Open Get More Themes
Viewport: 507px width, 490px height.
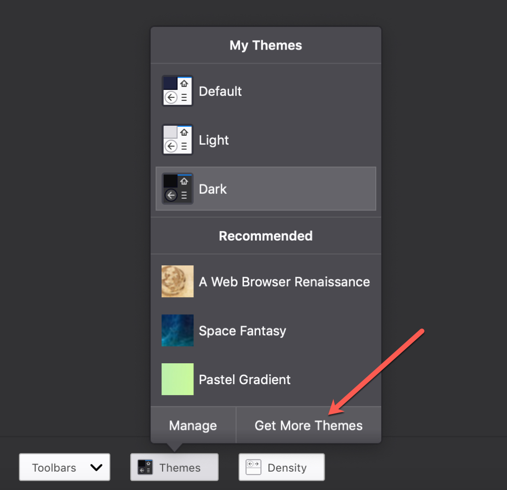pos(309,425)
